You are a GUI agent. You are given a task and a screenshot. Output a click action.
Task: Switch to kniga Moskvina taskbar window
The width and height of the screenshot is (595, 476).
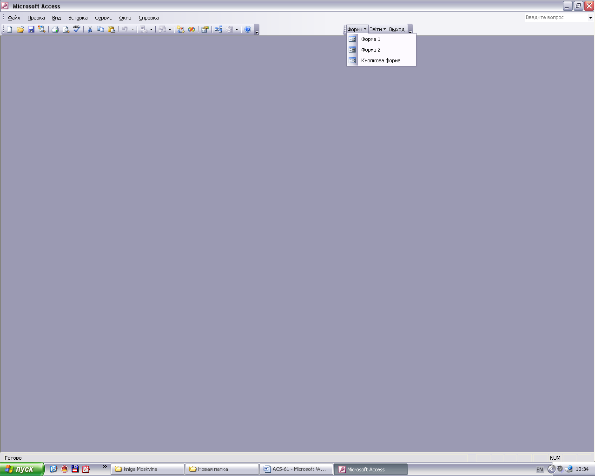[148, 469]
